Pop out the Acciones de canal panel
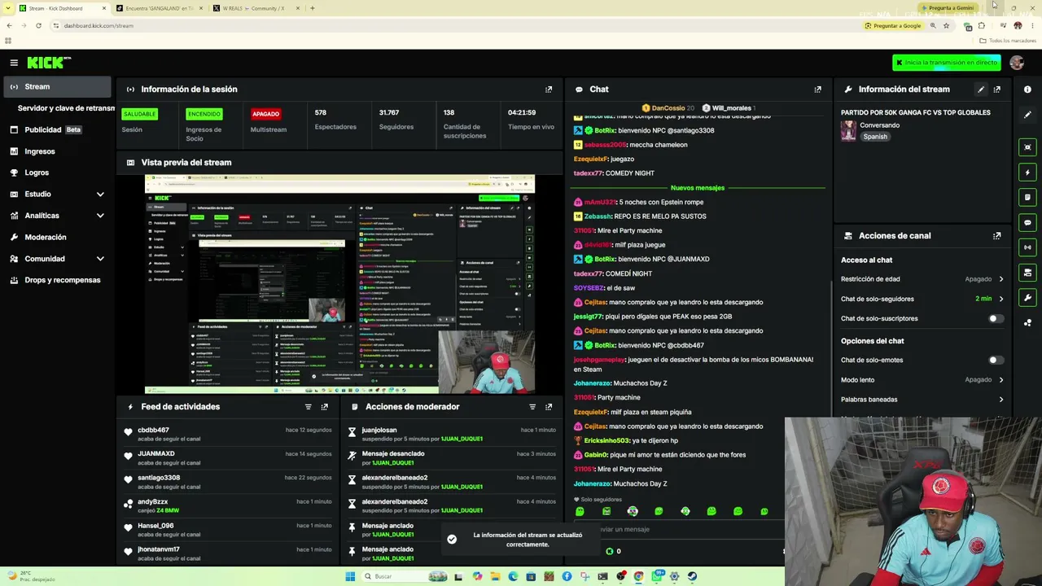Viewport: 1042px width, 586px height. (x=997, y=236)
